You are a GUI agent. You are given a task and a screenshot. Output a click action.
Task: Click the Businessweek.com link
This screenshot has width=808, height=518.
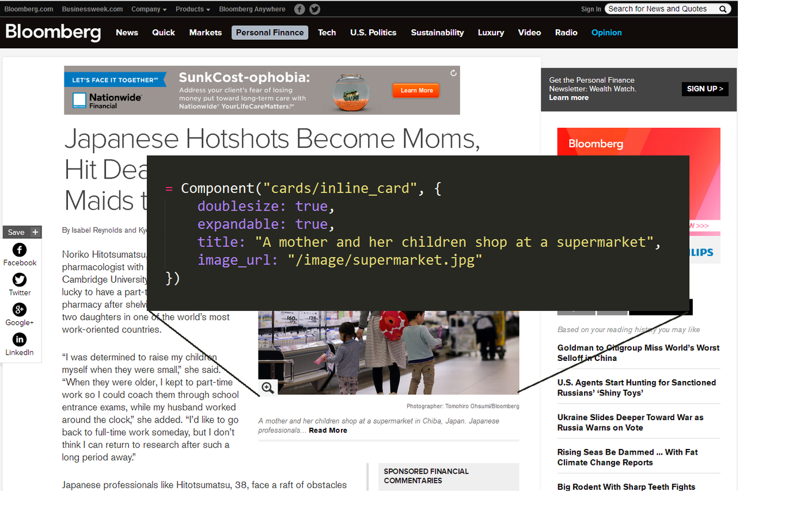point(92,9)
